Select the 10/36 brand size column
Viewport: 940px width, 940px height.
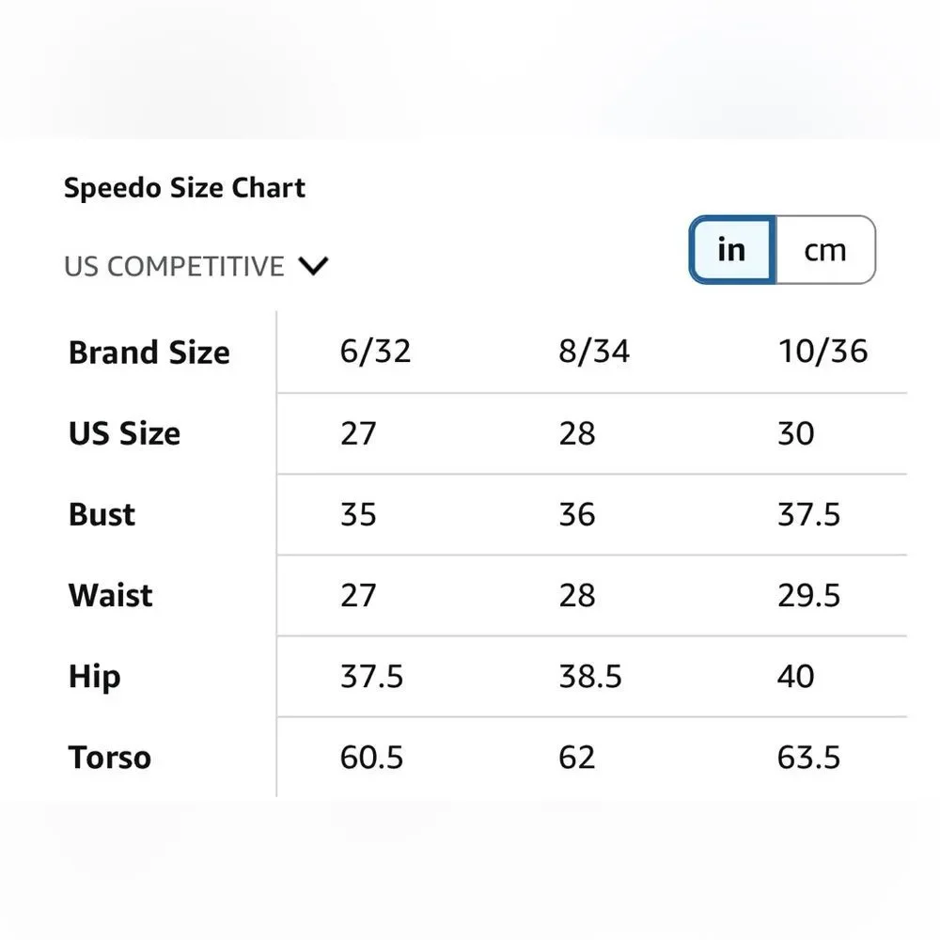tap(822, 352)
